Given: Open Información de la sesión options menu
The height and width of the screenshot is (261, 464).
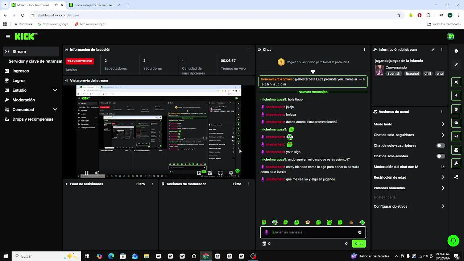Looking at the screenshot, I should click(x=249, y=50).
